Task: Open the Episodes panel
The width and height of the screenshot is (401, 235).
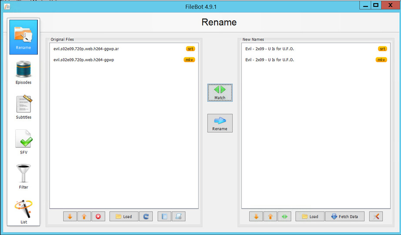Action: click(23, 73)
